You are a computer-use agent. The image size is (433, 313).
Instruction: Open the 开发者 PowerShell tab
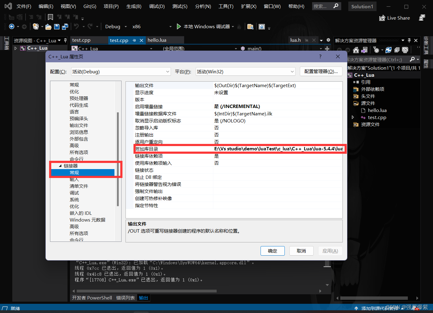click(92, 298)
